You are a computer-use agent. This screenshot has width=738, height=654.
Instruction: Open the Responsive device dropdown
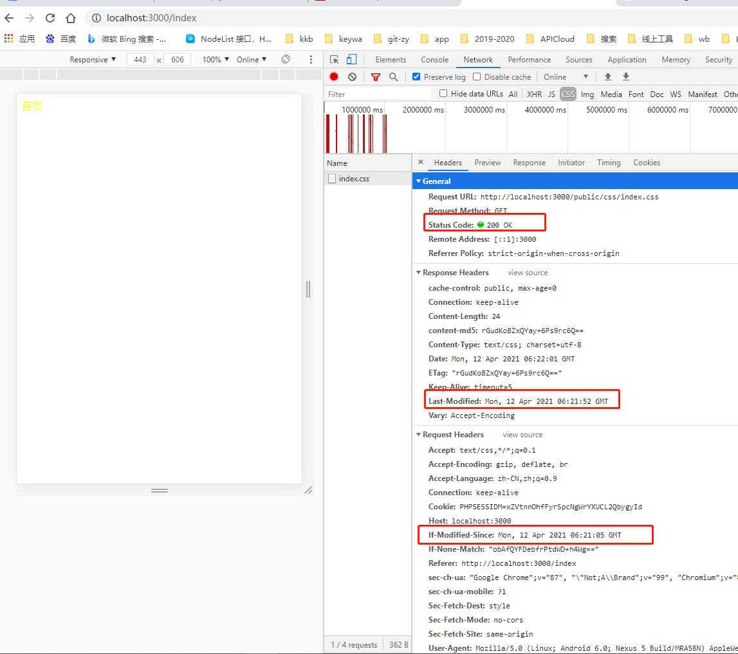(x=93, y=59)
